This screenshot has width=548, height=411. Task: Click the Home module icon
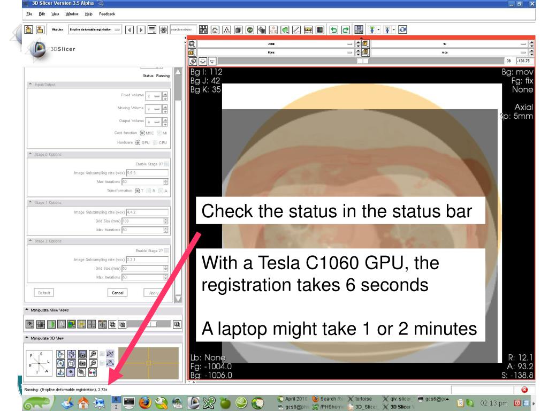click(215, 30)
